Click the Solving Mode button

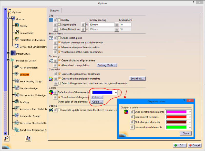tap(107, 65)
